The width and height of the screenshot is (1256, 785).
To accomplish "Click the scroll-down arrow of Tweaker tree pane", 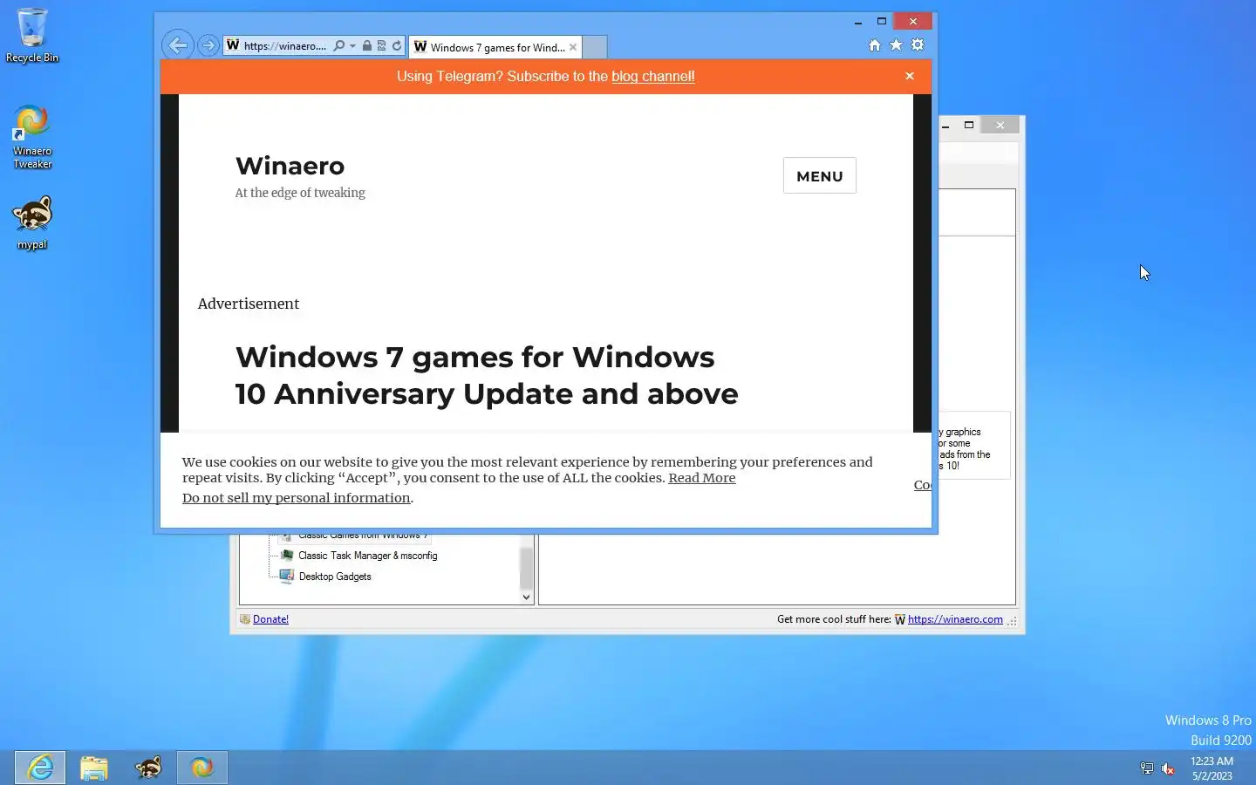I will click(x=526, y=597).
